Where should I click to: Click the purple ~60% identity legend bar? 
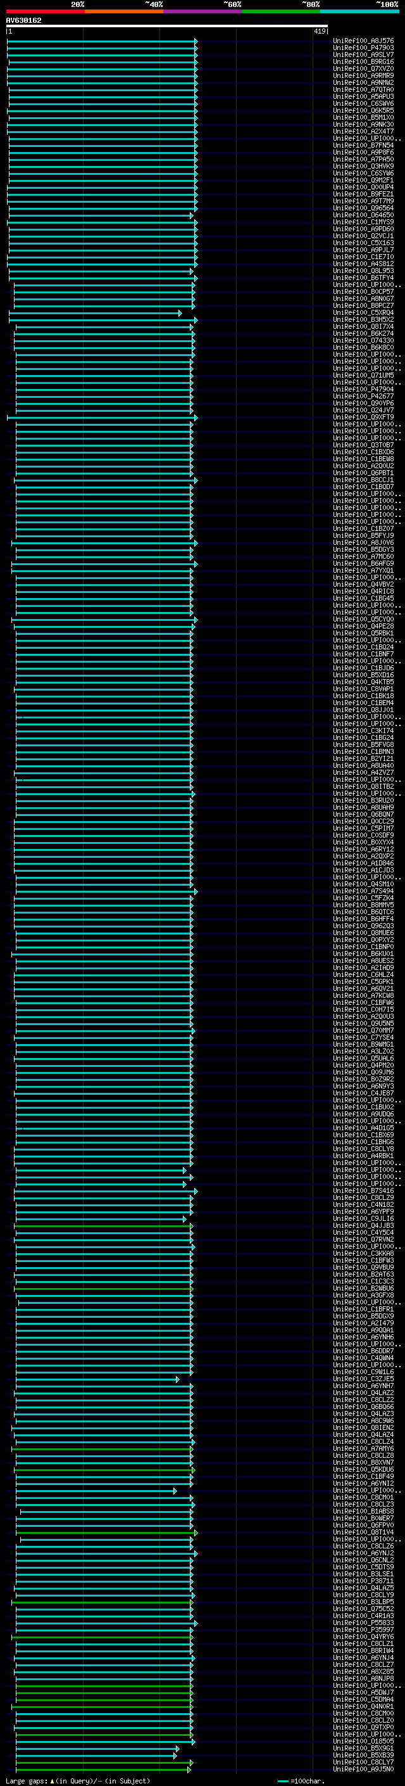click(203, 11)
